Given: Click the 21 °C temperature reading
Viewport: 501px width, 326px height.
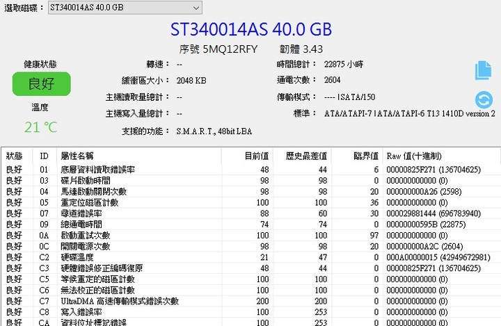Looking at the screenshot, I should coord(40,127).
